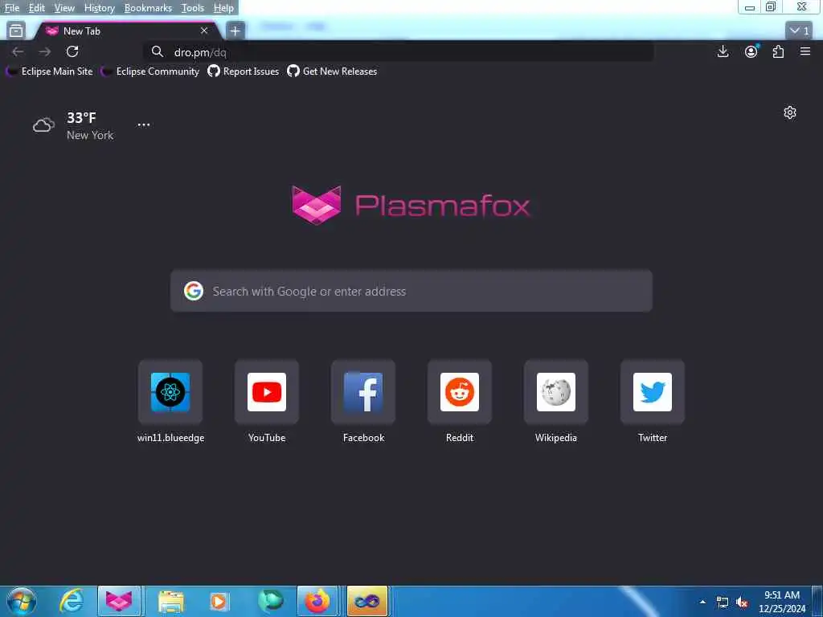This screenshot has width=823, height=617.
Task: Go forward with the forward arrow
Action: pyautogui.click(x=45, y=51)
